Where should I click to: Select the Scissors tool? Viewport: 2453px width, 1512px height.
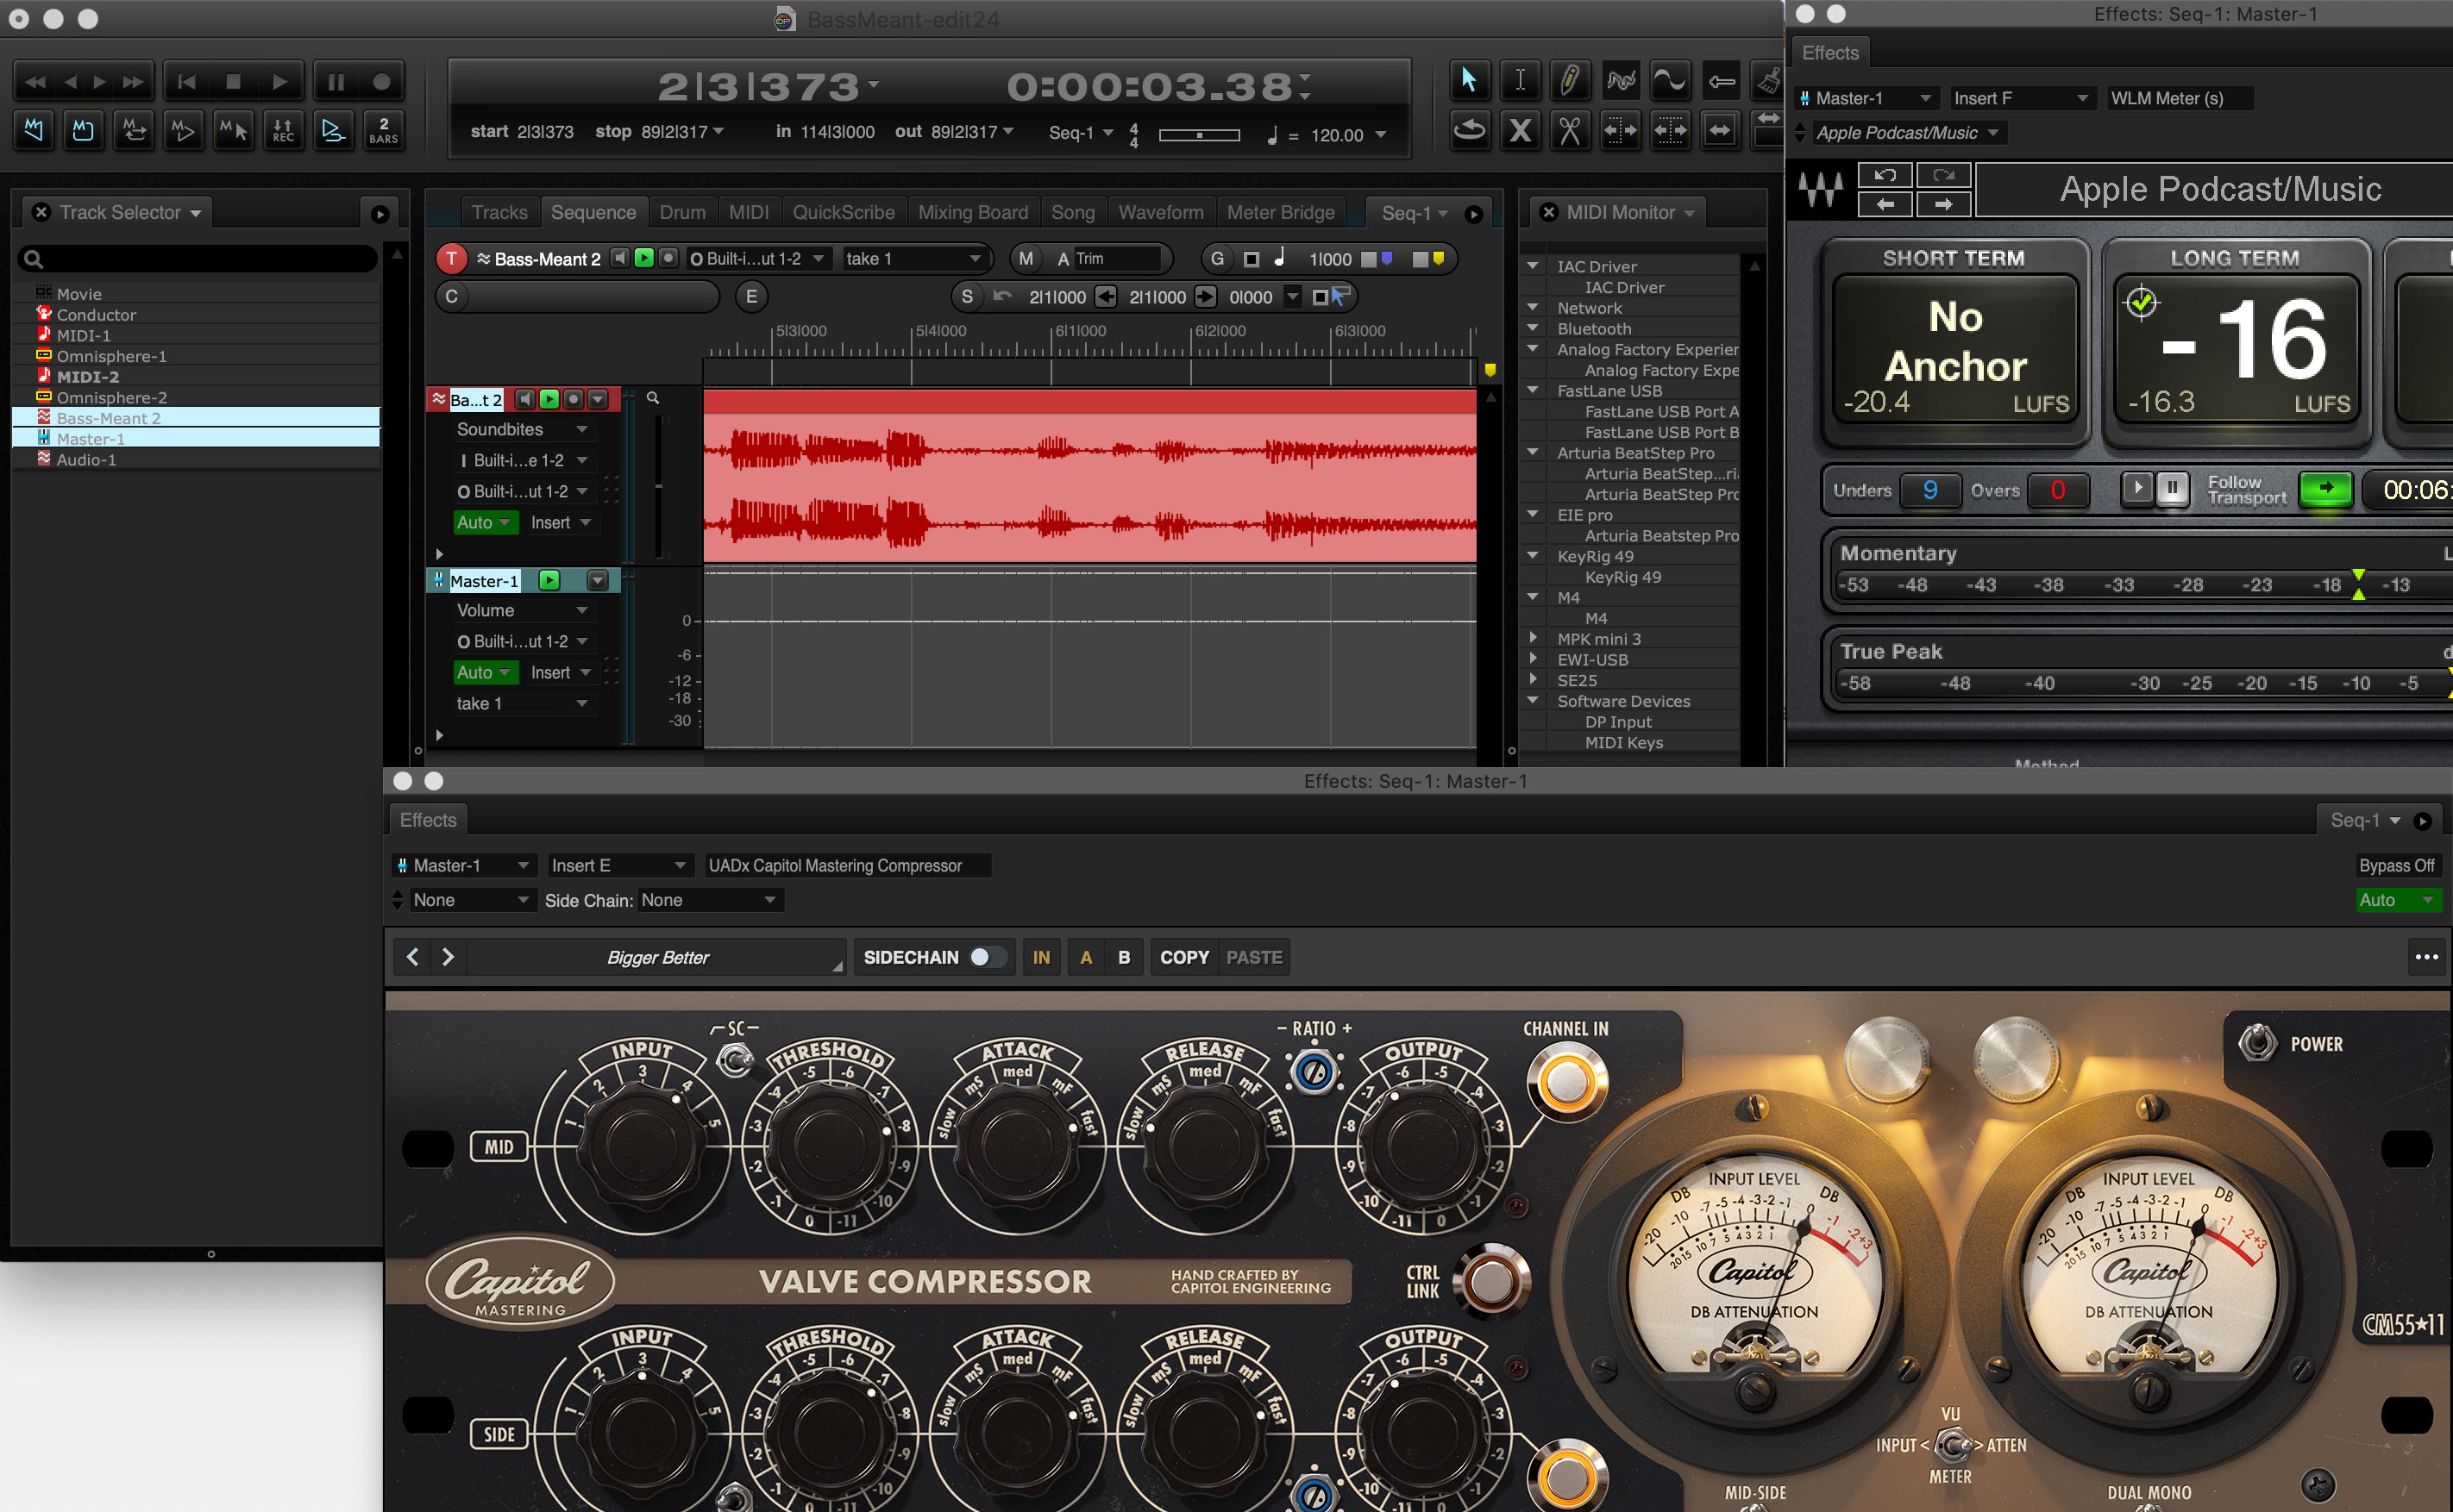click(x=1570, y=130)
